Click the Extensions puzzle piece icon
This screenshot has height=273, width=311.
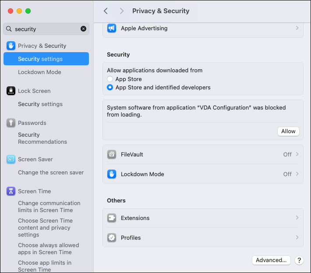[112, 218]
